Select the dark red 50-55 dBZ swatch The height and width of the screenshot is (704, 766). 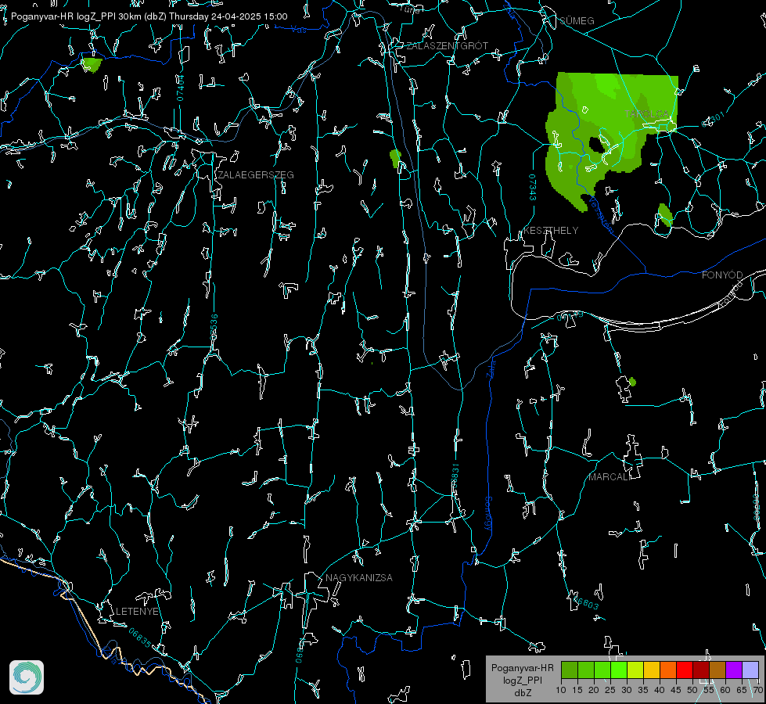(700, 670)
